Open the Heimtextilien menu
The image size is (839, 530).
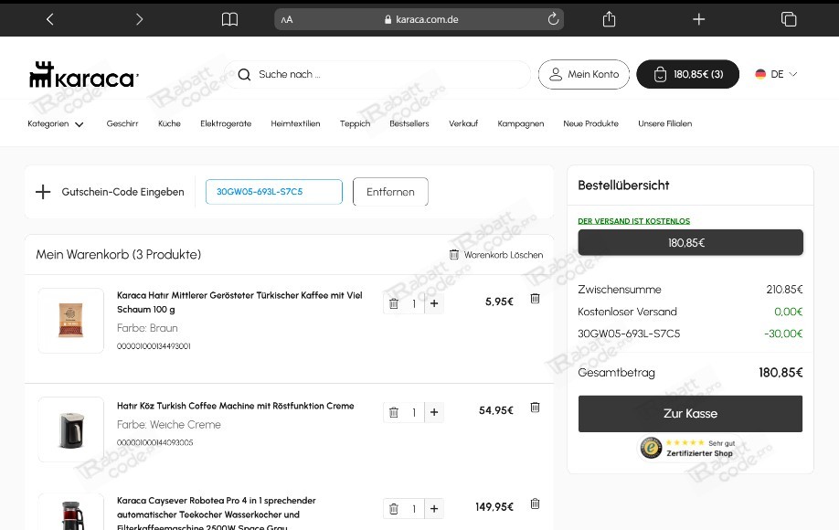(295, 123)
